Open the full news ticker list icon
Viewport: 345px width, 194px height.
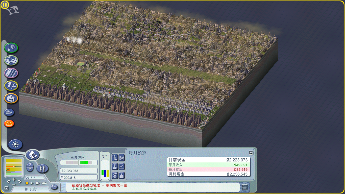[x=244, y=187]
